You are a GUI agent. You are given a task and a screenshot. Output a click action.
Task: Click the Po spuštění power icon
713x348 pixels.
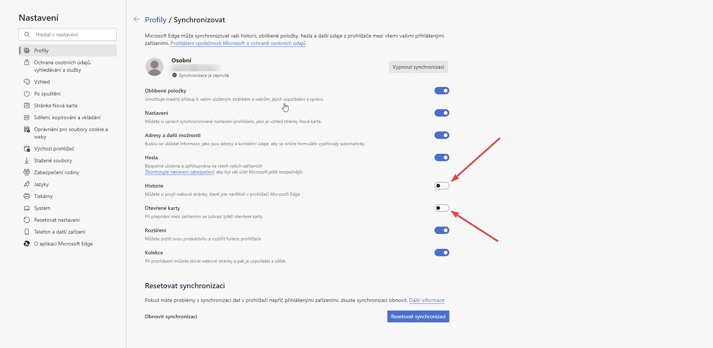(27, 94)
